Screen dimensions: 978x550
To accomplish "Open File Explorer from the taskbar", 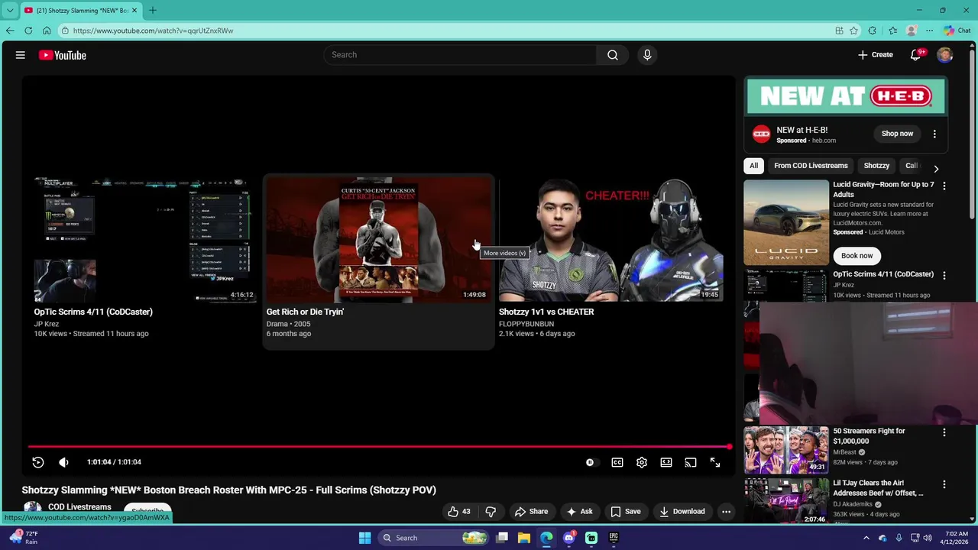I will tap(524, 538).
